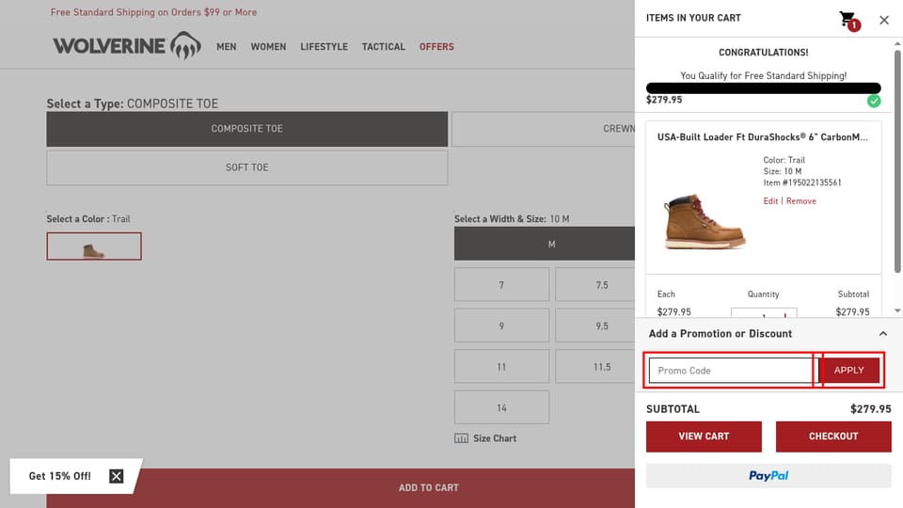Screen dimensions: 903x508
Task: Click the 'Color: Trail' cart text
Action: (784, 160)
